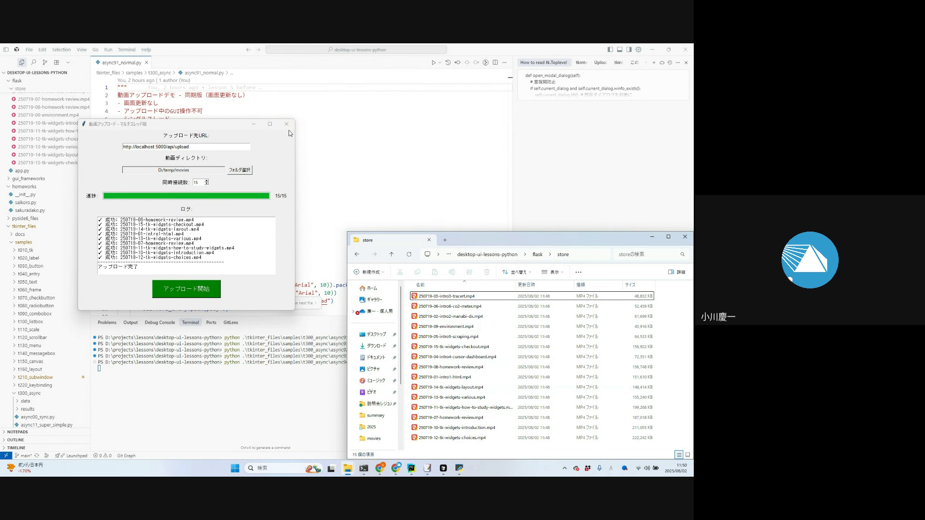Click the upload URL input field
This screenshot has height=520, width=925.
coord(186,147)
